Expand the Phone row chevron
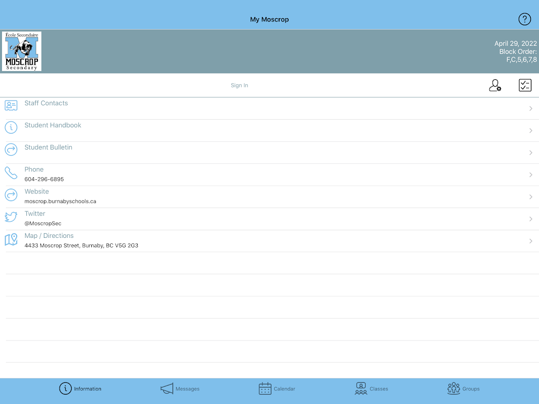Viewport: 539px width, 404px height. pos(531,175)
